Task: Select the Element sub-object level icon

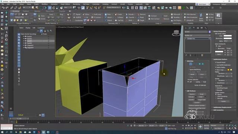Action: (203, 64)
